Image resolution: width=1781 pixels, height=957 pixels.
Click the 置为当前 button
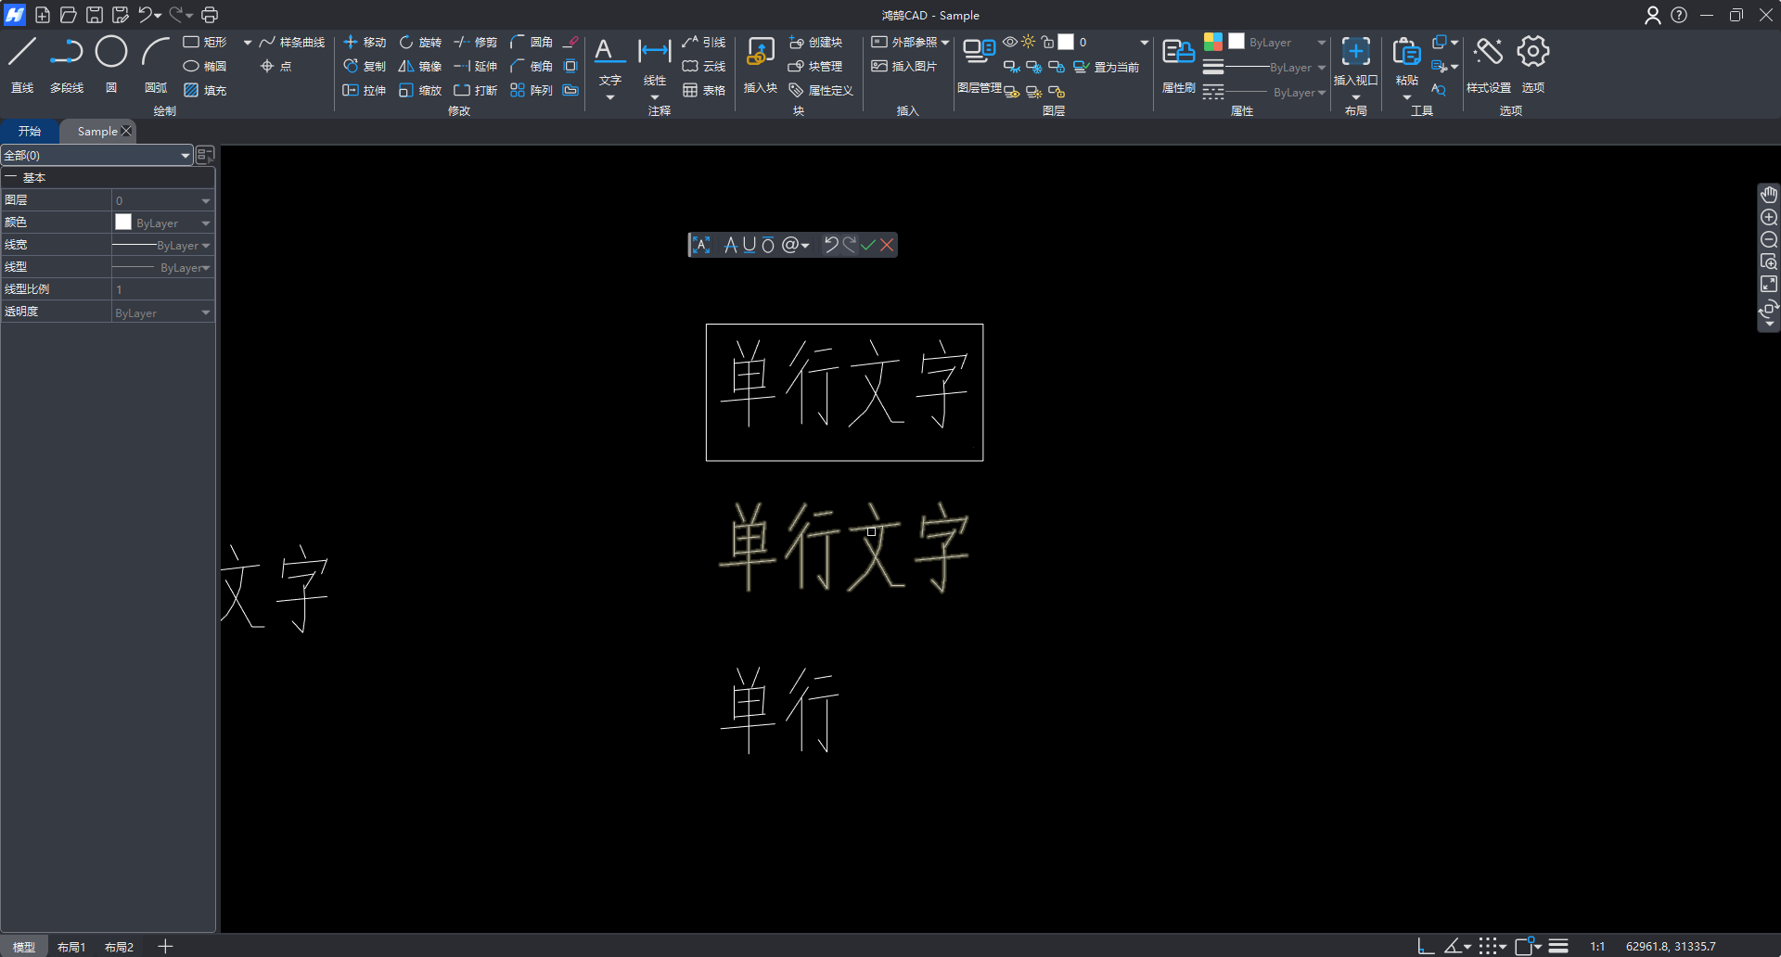coord(1107,67)
